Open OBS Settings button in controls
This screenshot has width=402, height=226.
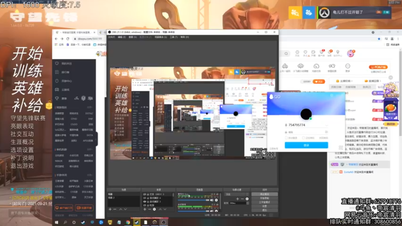[x=265, y=206]
